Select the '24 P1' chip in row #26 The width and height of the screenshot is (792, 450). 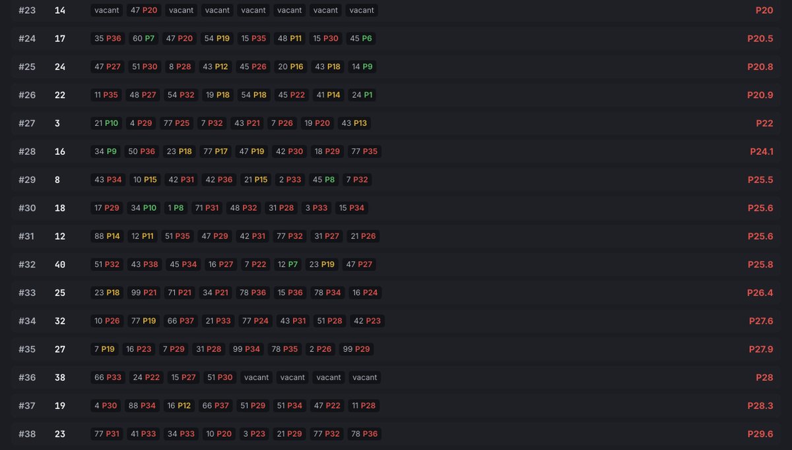(x=362, y=95)
